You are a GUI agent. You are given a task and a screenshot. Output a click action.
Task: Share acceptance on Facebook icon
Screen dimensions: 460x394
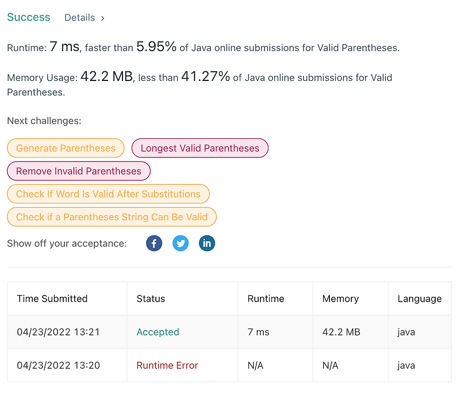[x=154, y=244]
